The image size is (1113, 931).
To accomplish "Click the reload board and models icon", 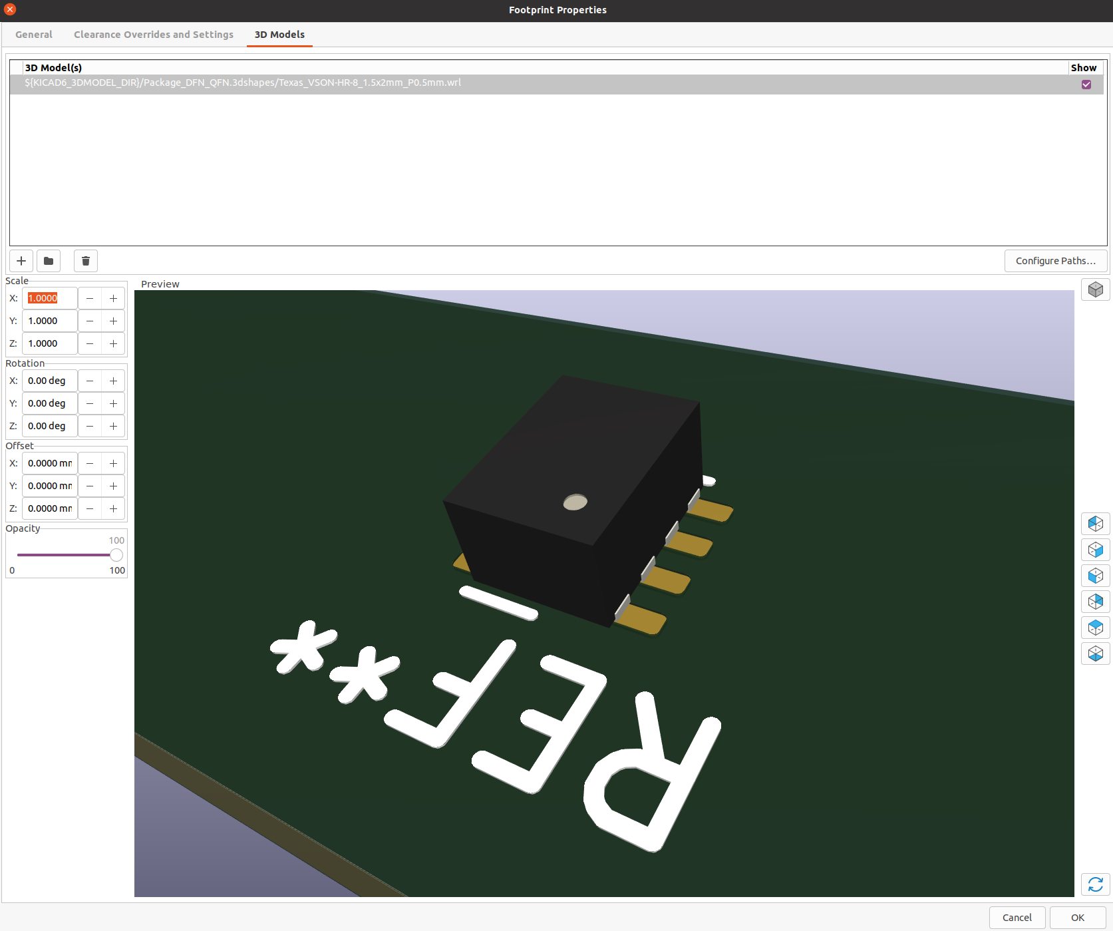I will coord(1095,884).
